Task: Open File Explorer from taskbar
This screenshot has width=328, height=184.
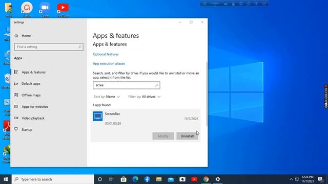Action: (x=159, y=179)
